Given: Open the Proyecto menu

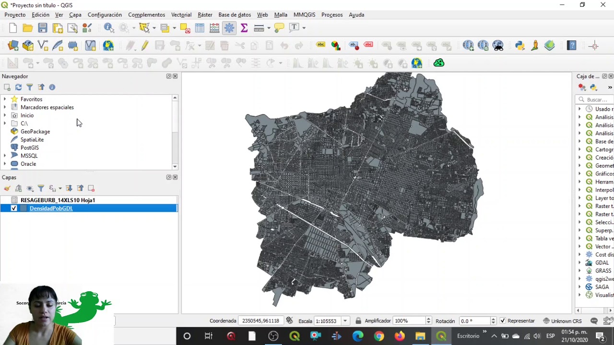Looking at the screenshot, I should point(15,15).
